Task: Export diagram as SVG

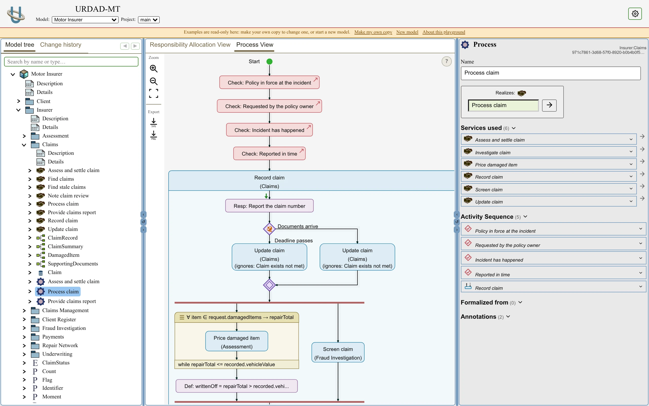Action: point(154,123)
